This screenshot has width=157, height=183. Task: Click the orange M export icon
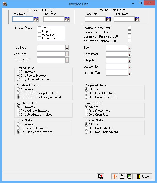click(x=115, y=177)
